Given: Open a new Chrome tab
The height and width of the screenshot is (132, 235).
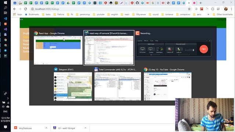Looking at the screenshot, I should [x=200, y=3].
